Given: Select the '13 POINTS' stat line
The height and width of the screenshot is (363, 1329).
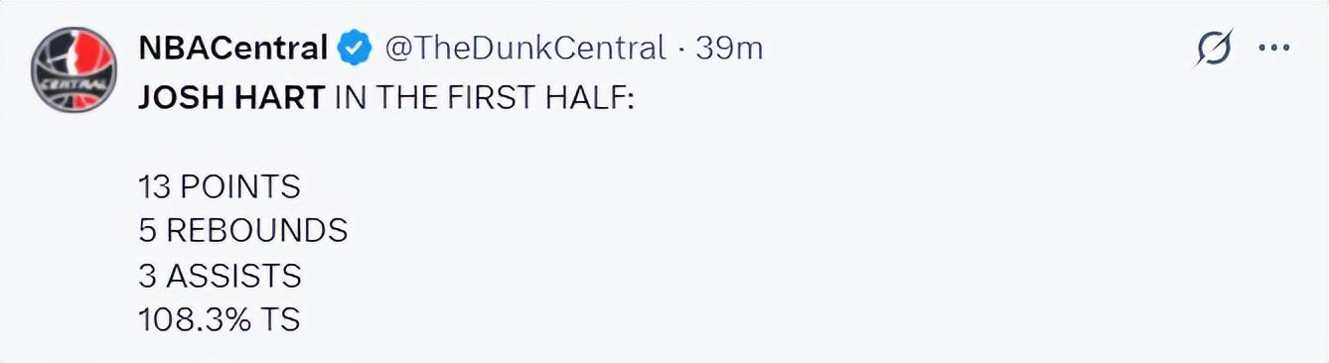Looking at the screenshot, I should click(x=220, y=185).
